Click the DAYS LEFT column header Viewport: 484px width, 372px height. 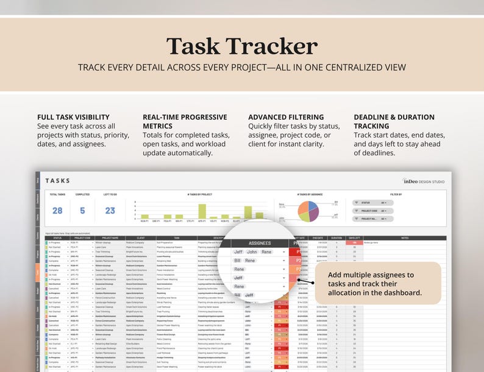(x=354, y=238)
